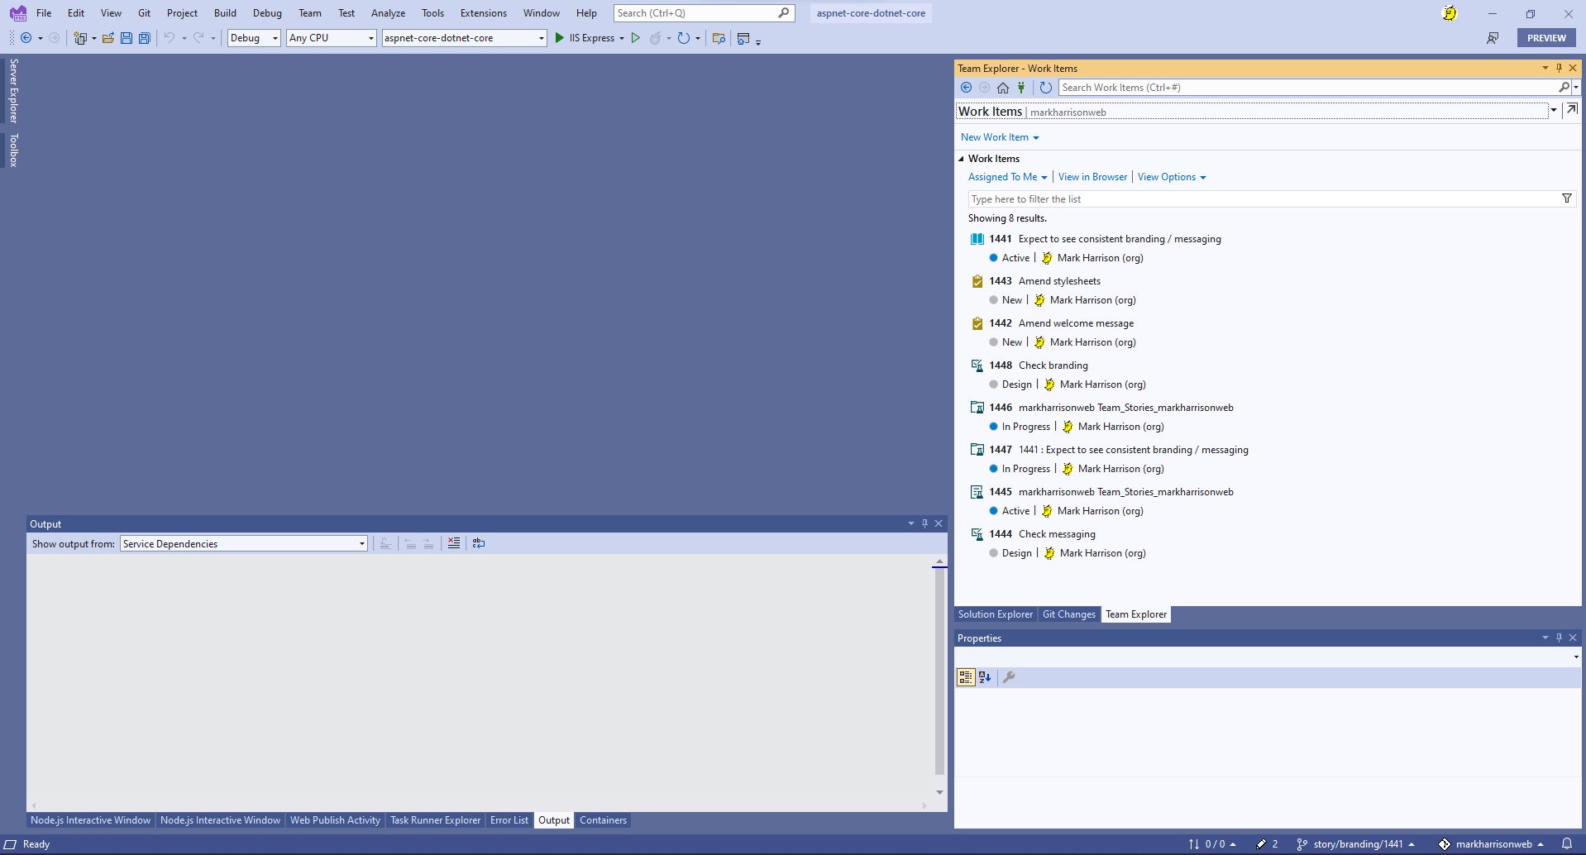
Task: Click the Save All toolbar icon
Action: point(145,38)
